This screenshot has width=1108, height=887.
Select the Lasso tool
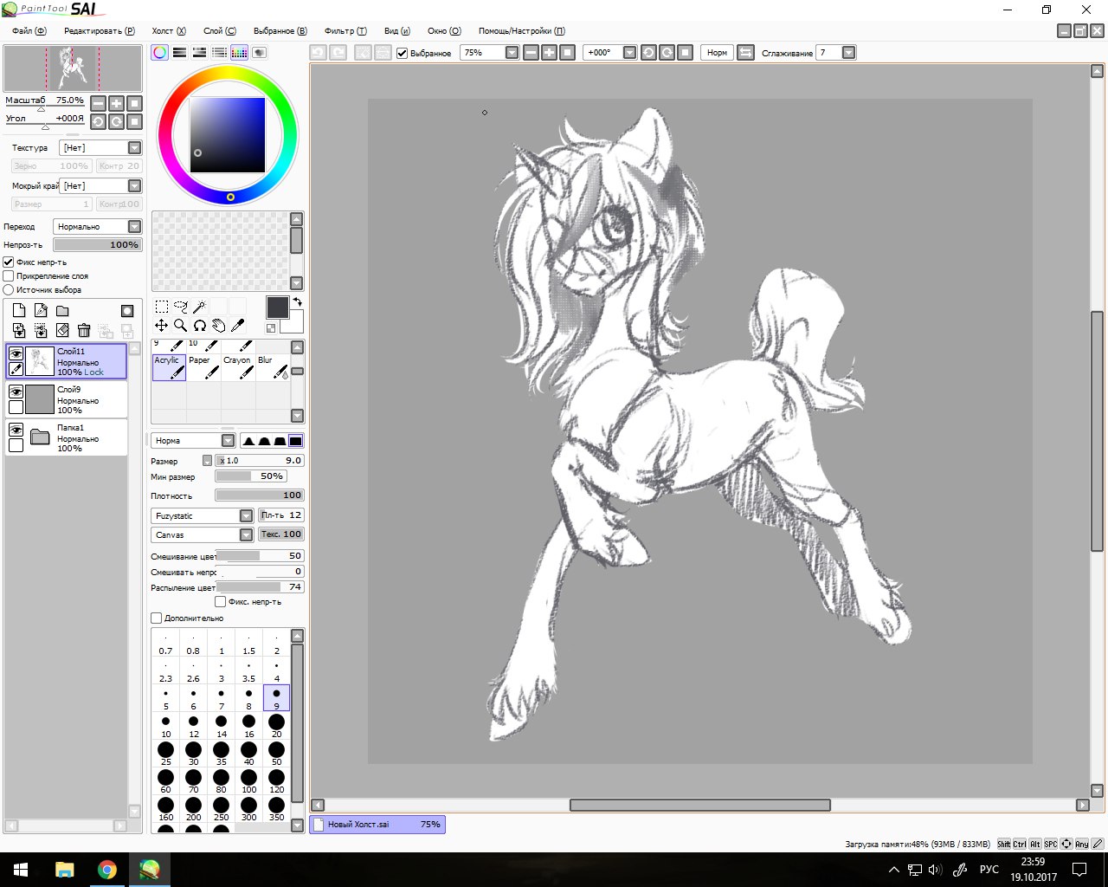pos(181,307)
